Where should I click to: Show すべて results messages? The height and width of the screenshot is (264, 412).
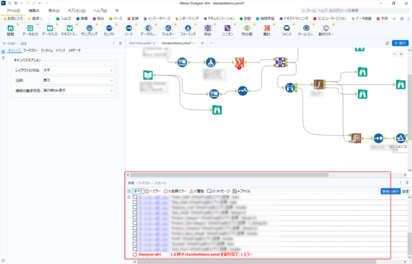[138, 191]
